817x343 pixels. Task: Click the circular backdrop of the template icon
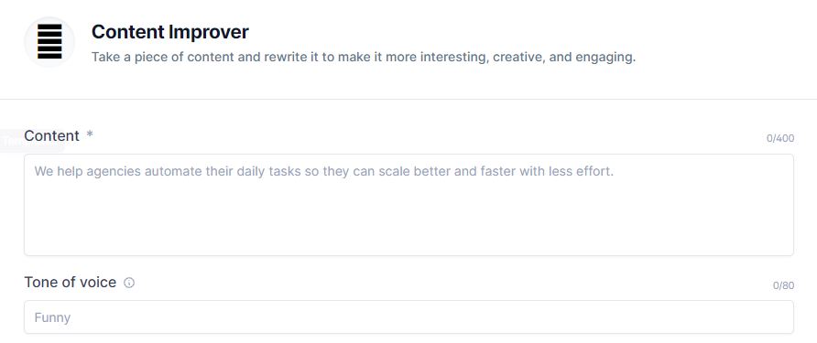(49, 42)
